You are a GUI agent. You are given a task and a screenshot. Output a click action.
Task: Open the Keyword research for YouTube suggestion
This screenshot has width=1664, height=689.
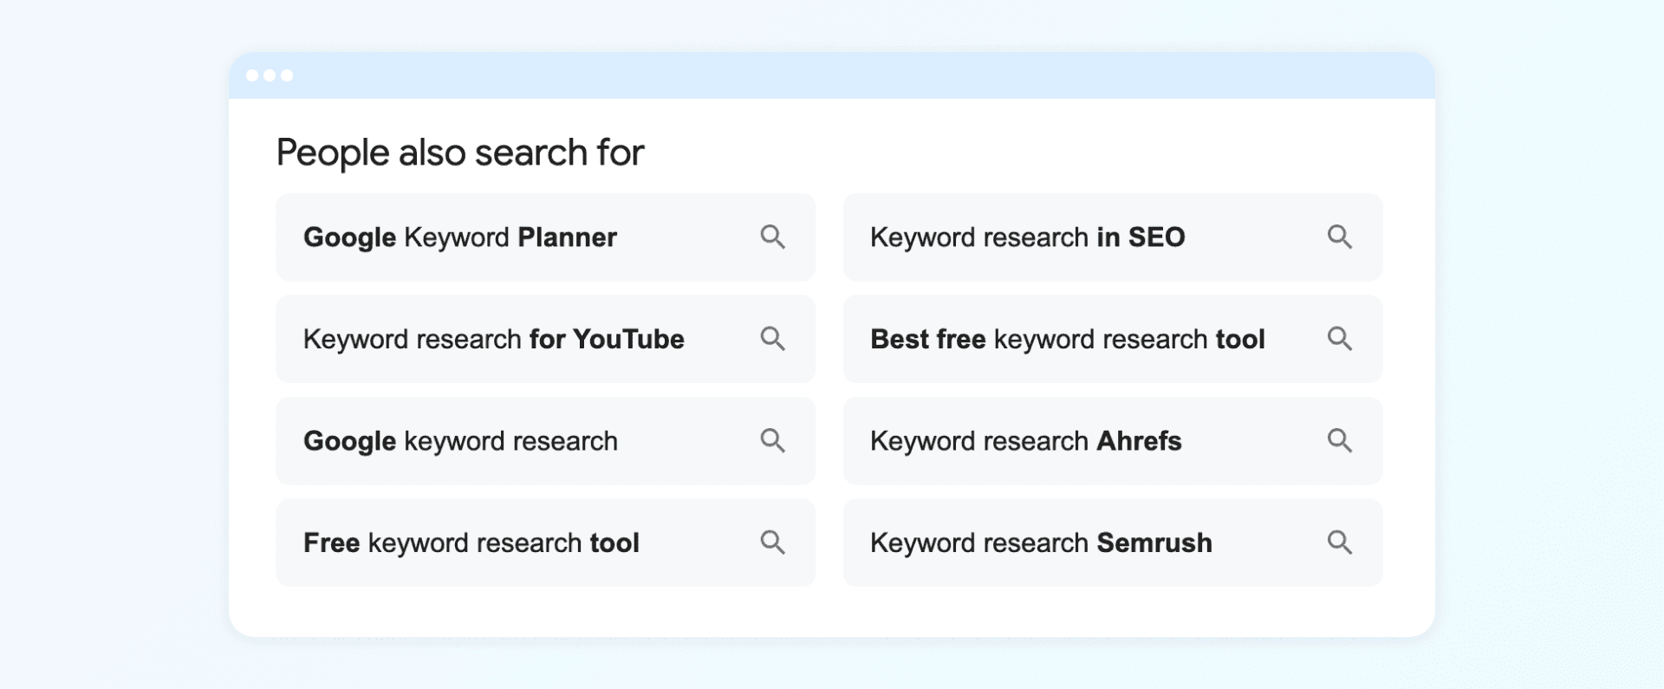(x=492, y=339)
